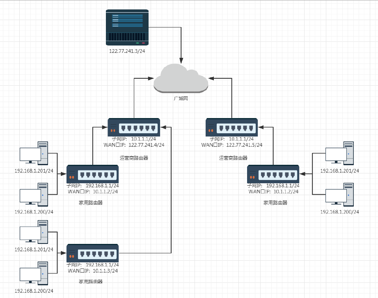Select 家用路由器 label on the 122.77.241.5 side

[275, 202]
